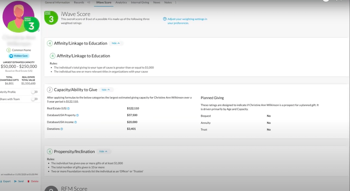Click the RFM Score heading
The height and width of the screenshot is (191, 350).
(x=74, y=189)
